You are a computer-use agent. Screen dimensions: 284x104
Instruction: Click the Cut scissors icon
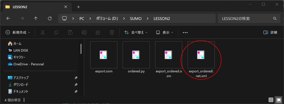42,32
